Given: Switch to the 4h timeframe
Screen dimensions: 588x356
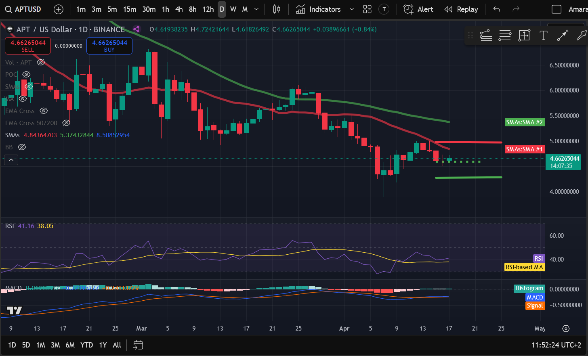Looking at the screenshot, I should [x=179, y=9].
